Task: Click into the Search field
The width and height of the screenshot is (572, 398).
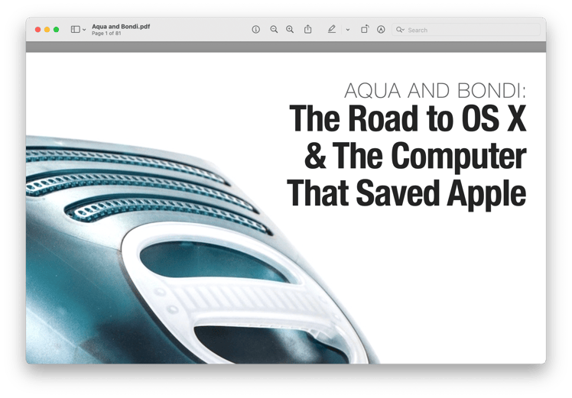Action: tap(466, 30)
